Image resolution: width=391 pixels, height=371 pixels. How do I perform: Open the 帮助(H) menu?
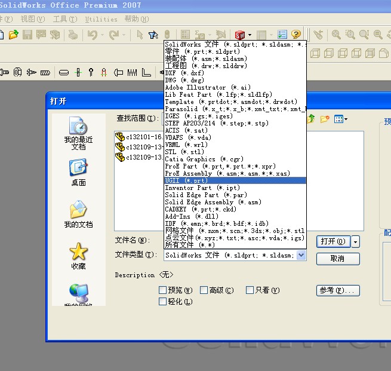click(137, 19)
